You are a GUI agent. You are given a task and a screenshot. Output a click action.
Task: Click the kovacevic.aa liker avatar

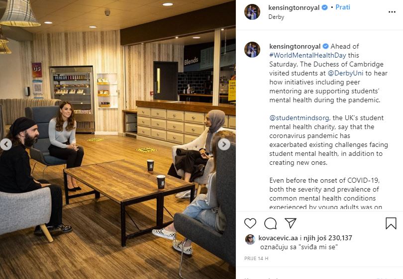coord(250,239)
